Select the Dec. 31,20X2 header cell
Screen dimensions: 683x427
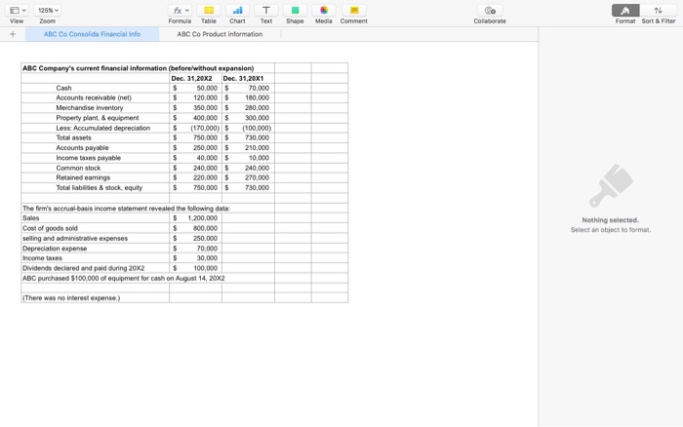[x=195, y=78]
